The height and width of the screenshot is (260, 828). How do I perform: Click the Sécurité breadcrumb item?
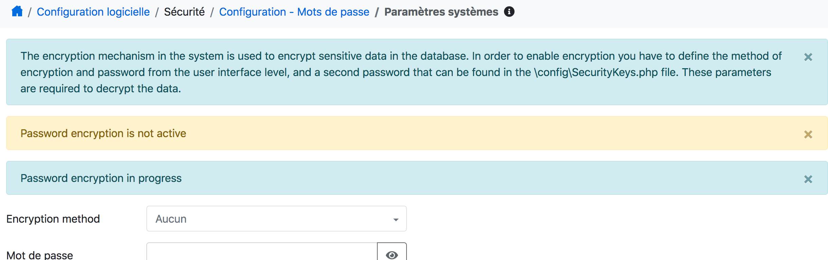(184, 11)
